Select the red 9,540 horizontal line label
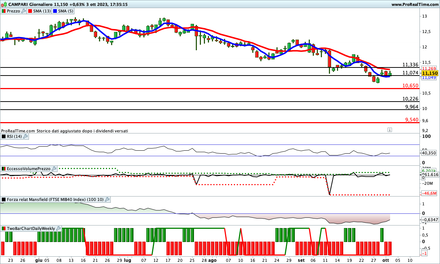Image resolution: width=440 pixels, height=264 pixels. click(411, 120)
